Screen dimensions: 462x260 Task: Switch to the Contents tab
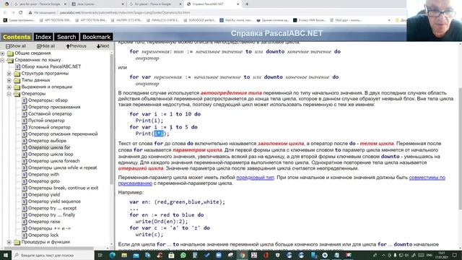coord(17,37)
